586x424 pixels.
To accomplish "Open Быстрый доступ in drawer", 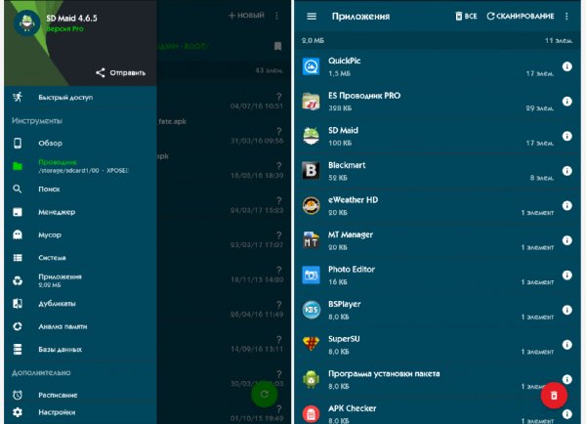I will [80, 98].
